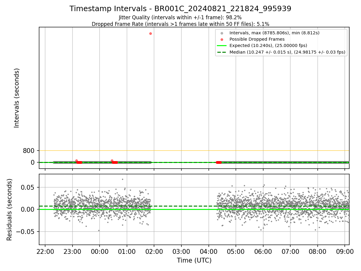Click the '04:00' x-axis tick label
Viewport: 361px width, 271px height.
click(x=209, y=251)
